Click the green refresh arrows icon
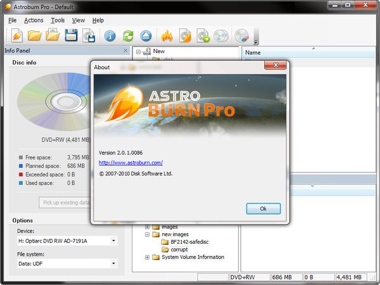 point(129,36)
